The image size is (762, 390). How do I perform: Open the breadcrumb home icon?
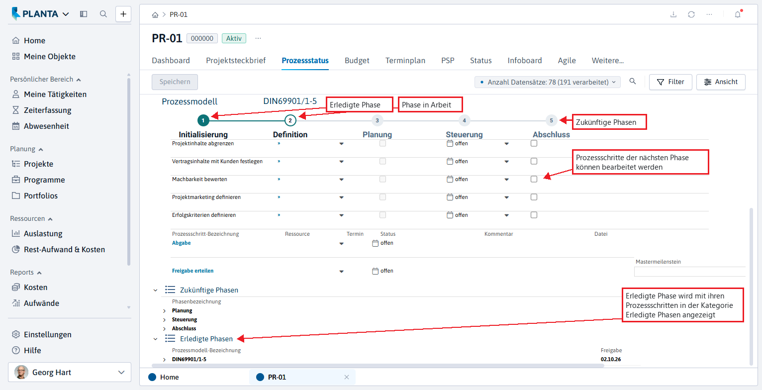click(155, 14)
